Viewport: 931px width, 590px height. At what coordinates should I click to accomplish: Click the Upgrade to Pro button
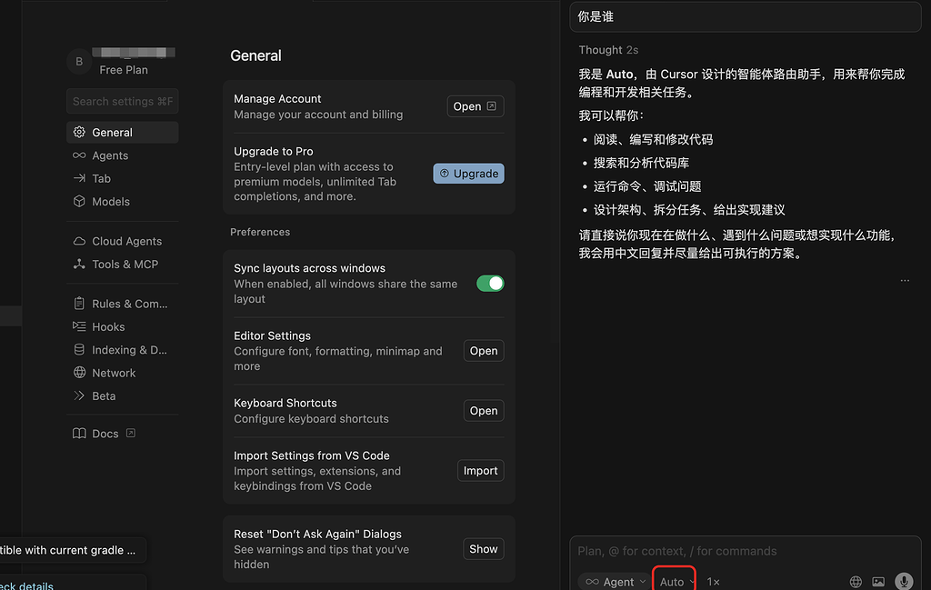click(468, 174)
